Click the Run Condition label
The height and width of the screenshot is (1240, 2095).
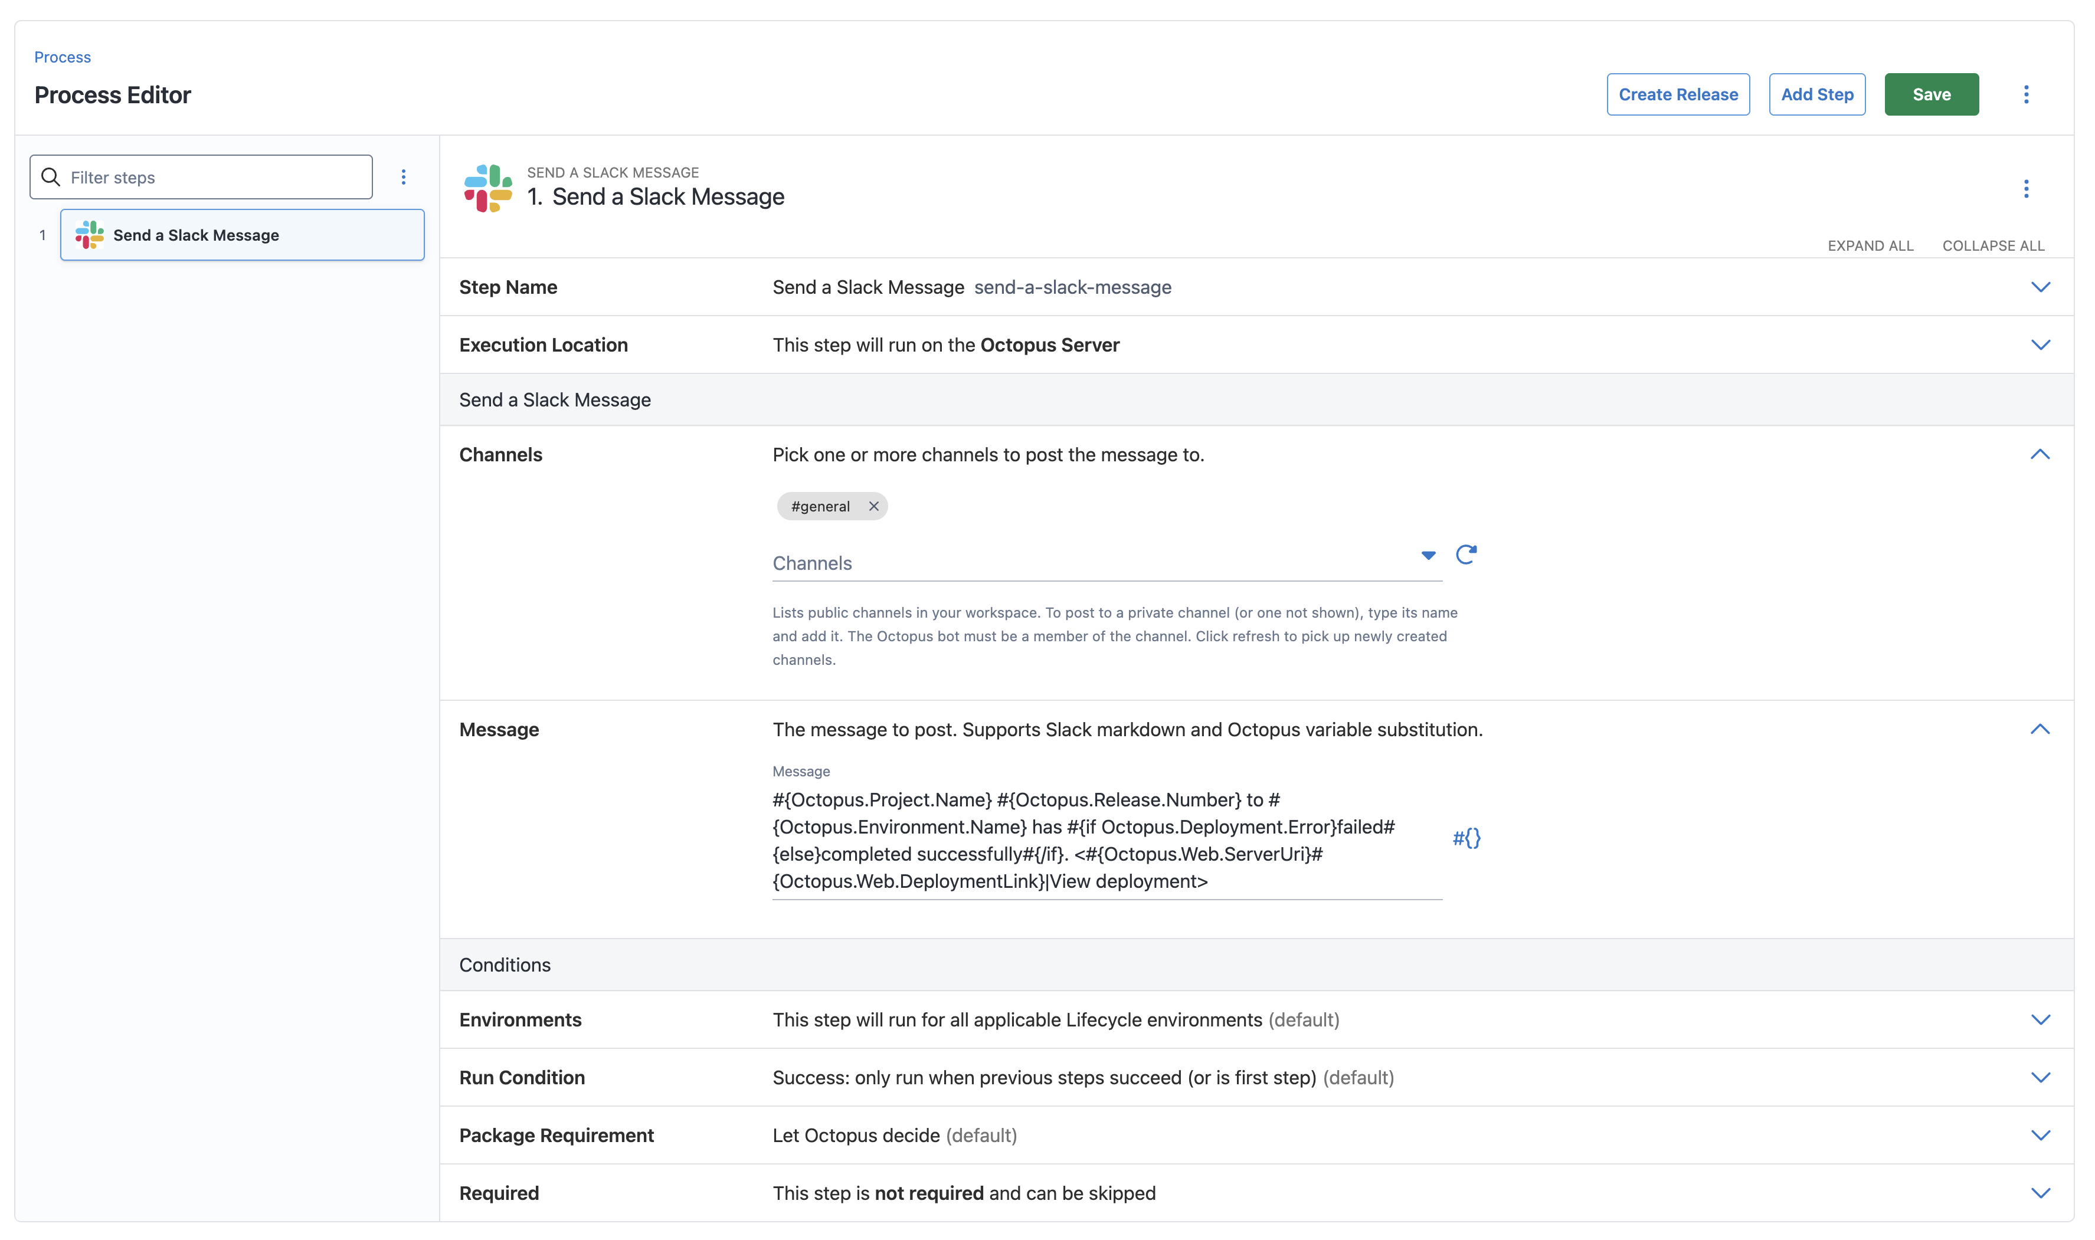pyautogui.click(x=522, y=1078)
